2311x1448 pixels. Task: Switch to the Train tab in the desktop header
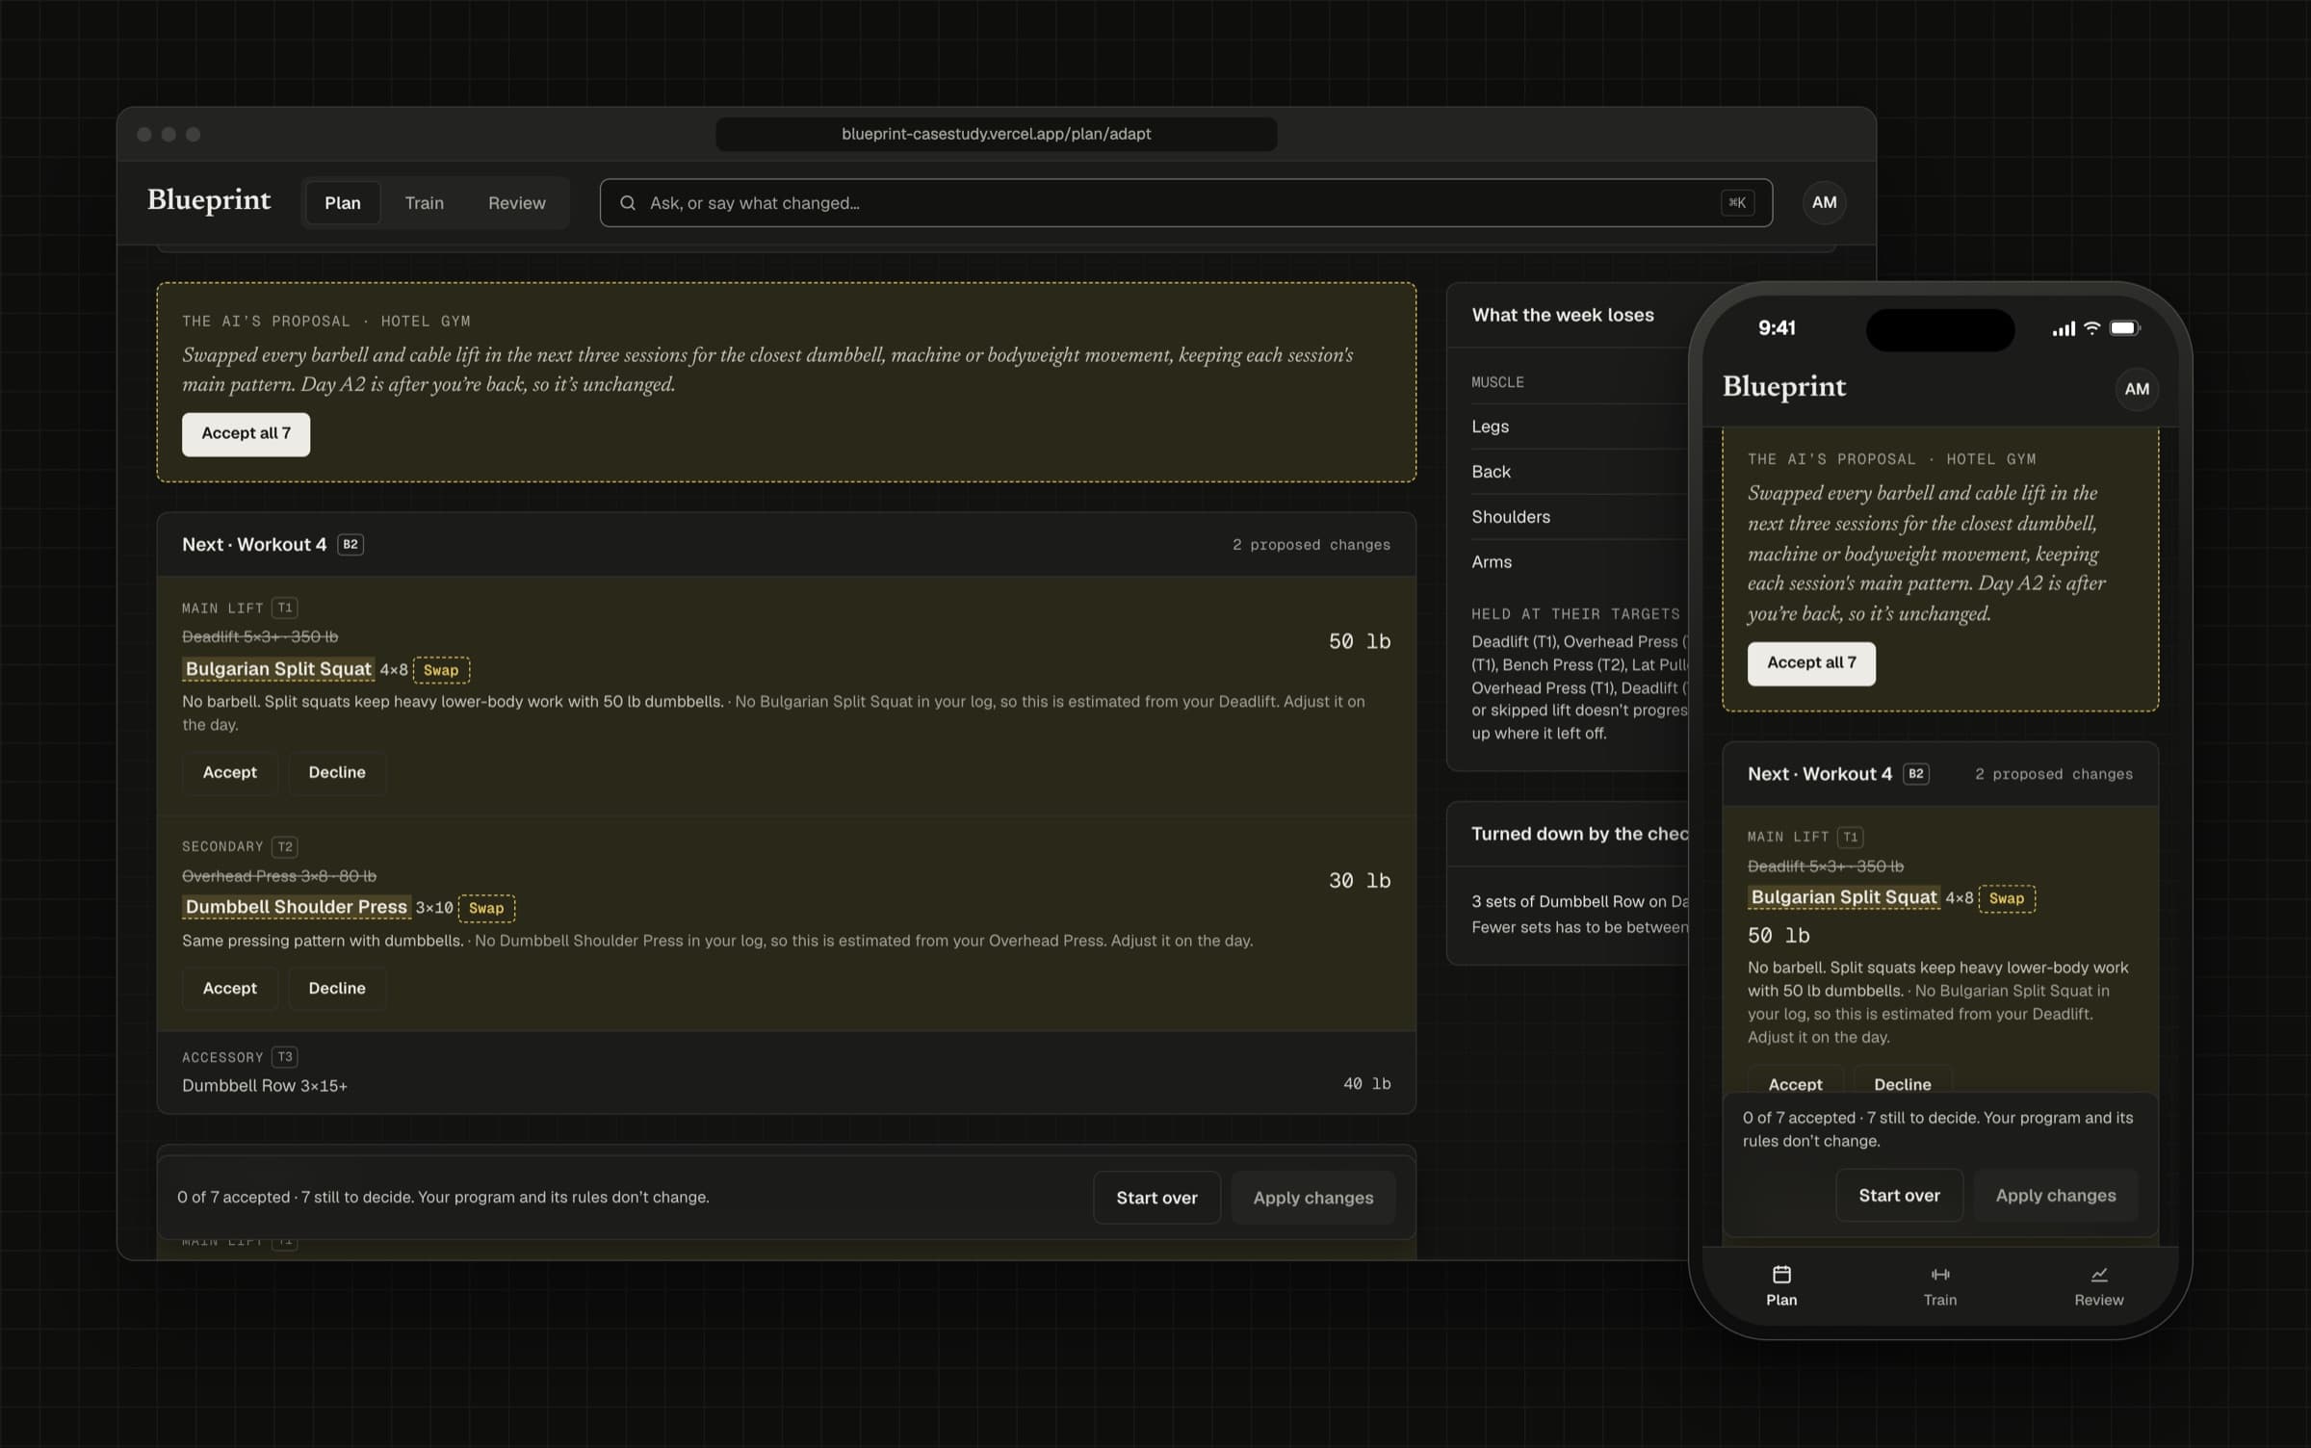[x=424, y=203]
